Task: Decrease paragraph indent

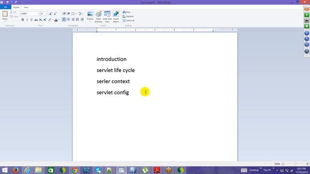Action: [64, 14]
